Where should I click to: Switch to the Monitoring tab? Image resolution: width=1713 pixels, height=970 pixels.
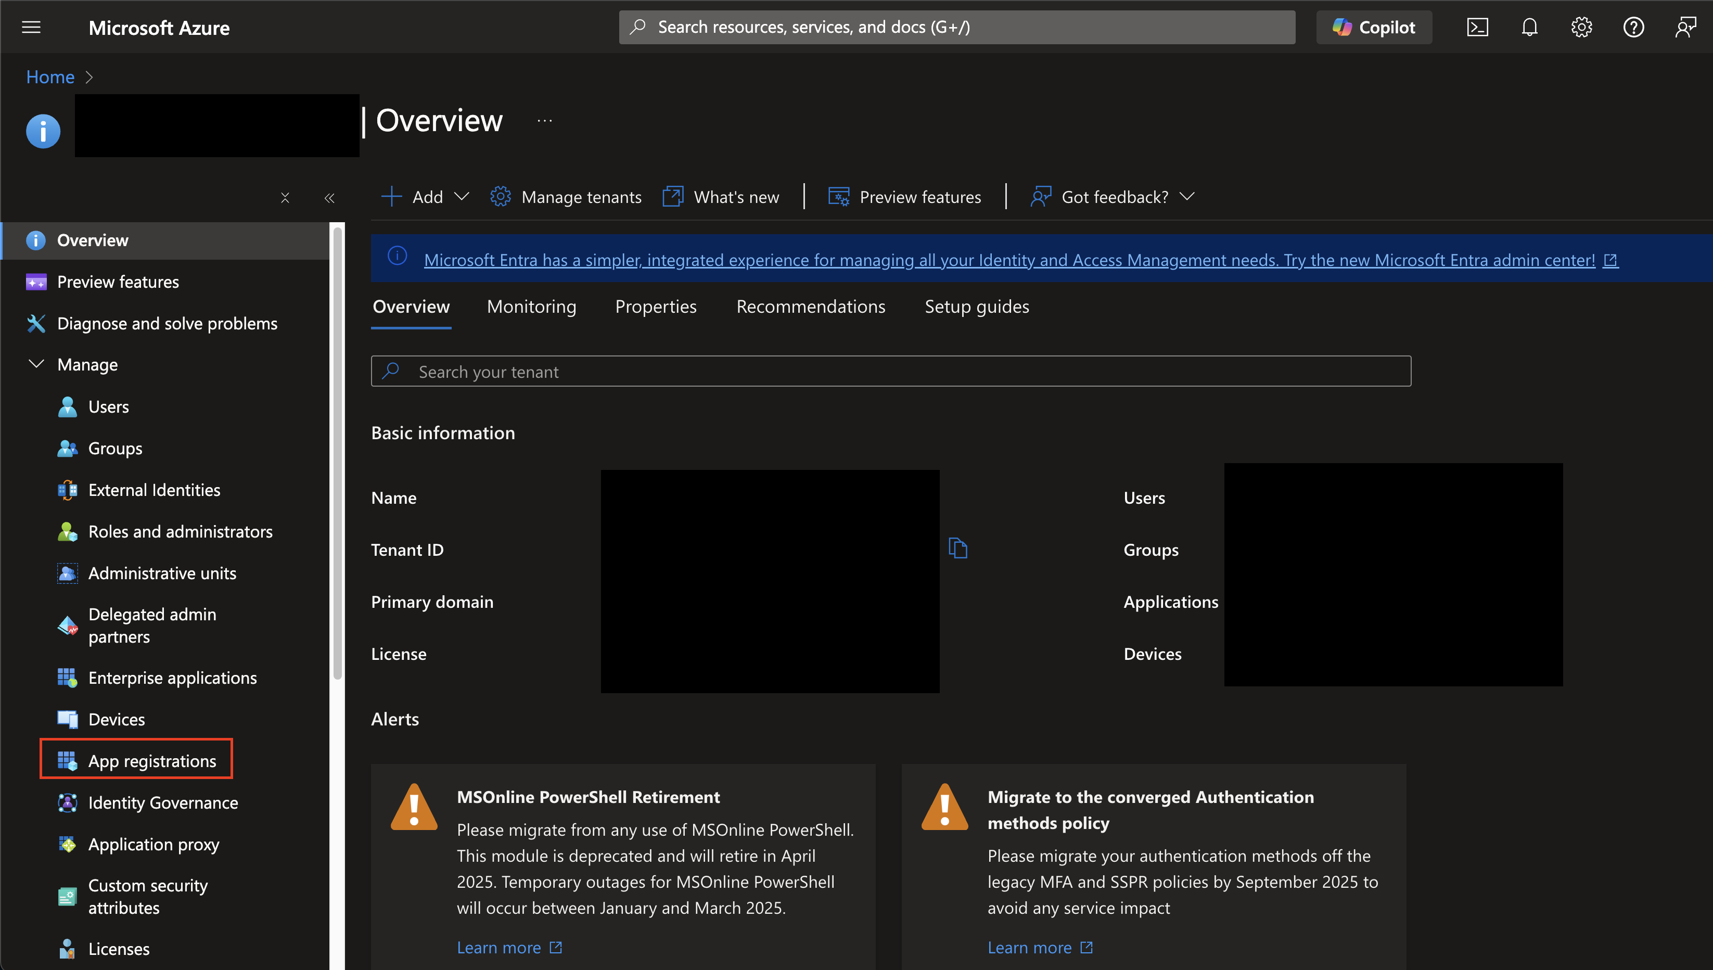(532, 306)
